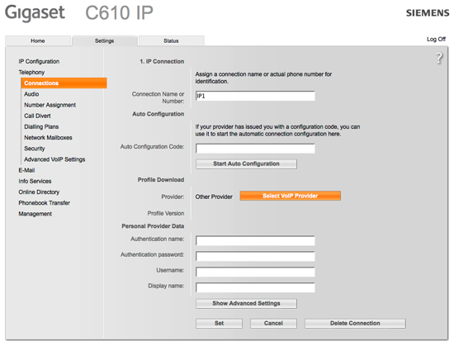Open Dialling Plans in the sidebar
Viewport: 454px width, 346px height.
(41, 126)
